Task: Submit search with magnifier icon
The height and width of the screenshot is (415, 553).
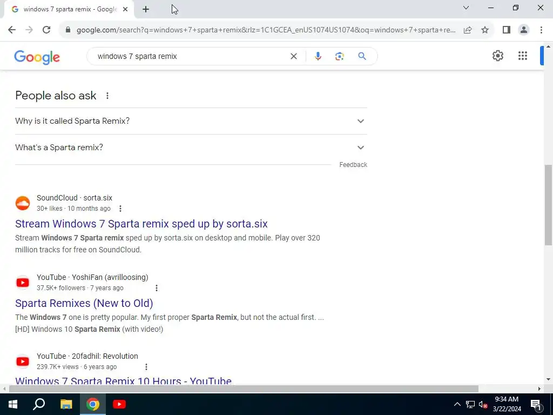Action: click(x=362, y=56)
